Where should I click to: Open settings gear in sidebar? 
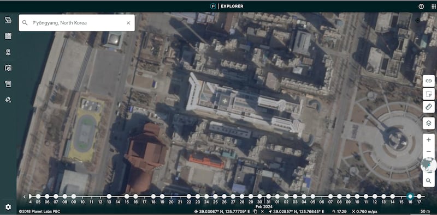8,207
